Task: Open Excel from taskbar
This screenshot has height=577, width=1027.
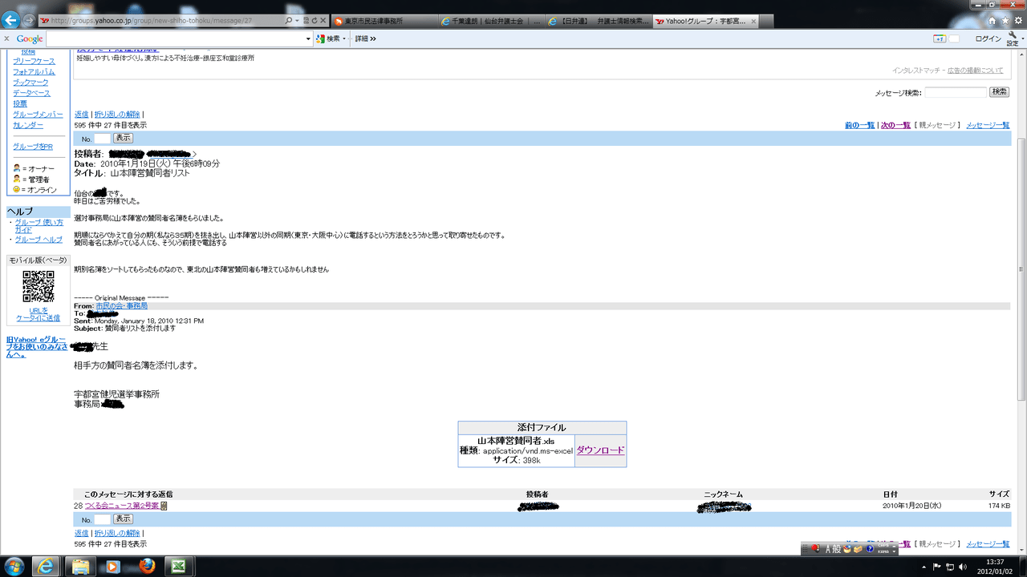Action: [x=179, y=566]
